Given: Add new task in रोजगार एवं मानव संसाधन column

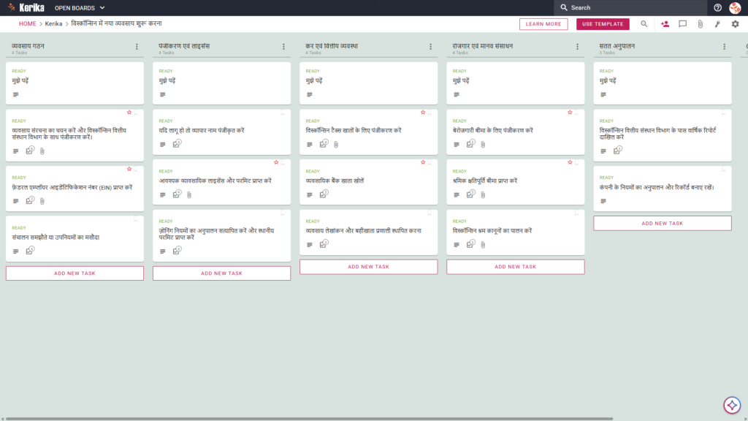Looking at the screenshot, I should point(515,267).
